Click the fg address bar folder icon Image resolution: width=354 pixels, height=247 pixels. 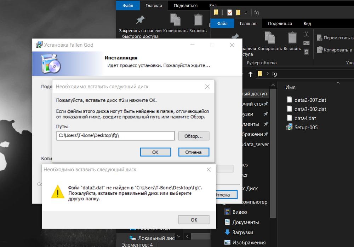(x=260, y=73)
